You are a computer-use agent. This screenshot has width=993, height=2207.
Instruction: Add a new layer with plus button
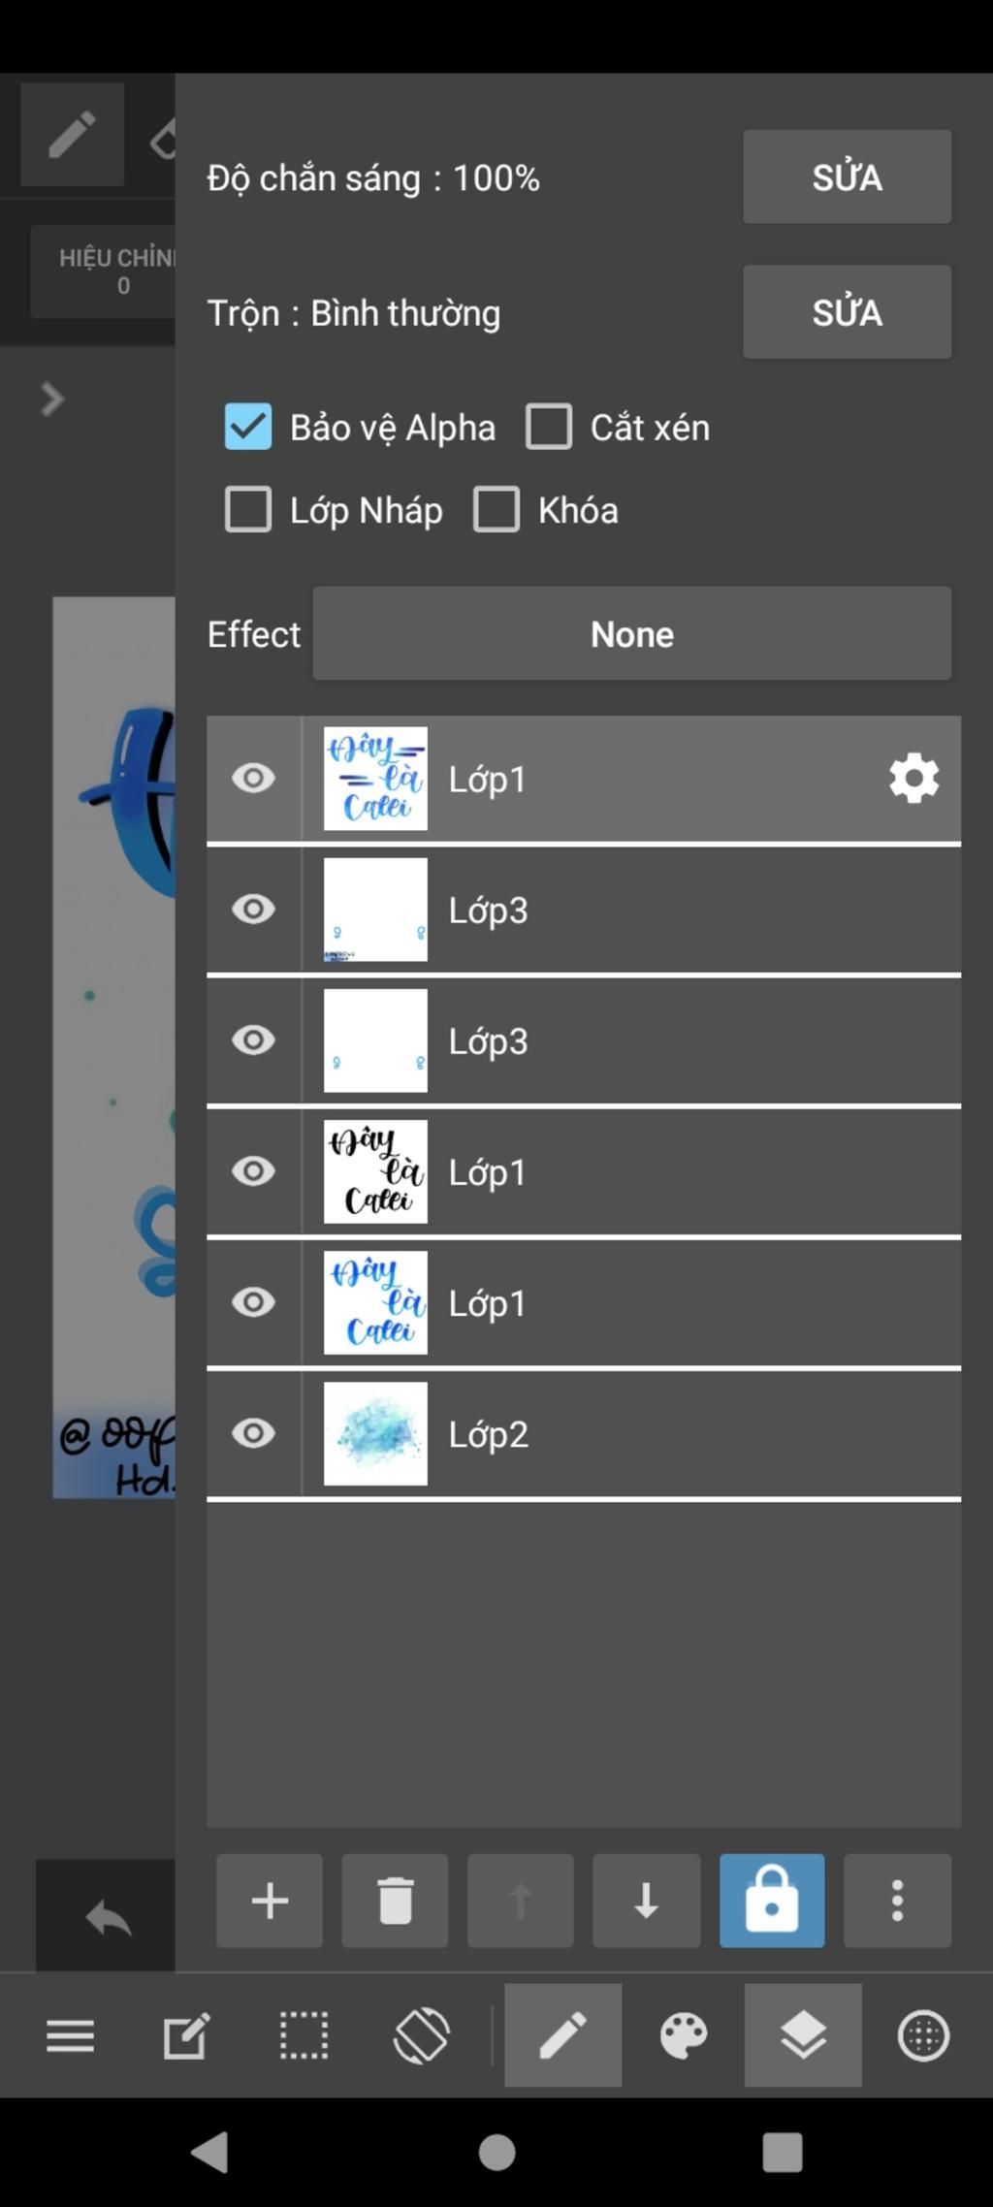tap(270, 1901)
